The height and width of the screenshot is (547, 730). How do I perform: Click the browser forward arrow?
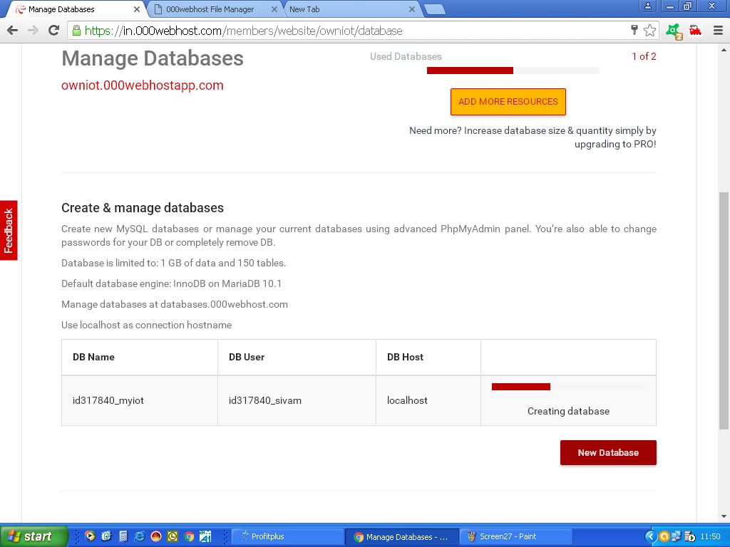33,31
